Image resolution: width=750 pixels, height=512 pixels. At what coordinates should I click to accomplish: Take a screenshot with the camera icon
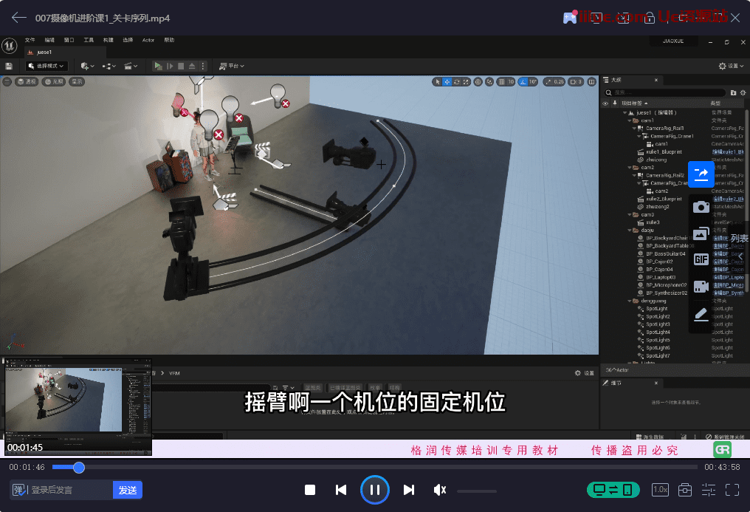click(x=701, y=207)
